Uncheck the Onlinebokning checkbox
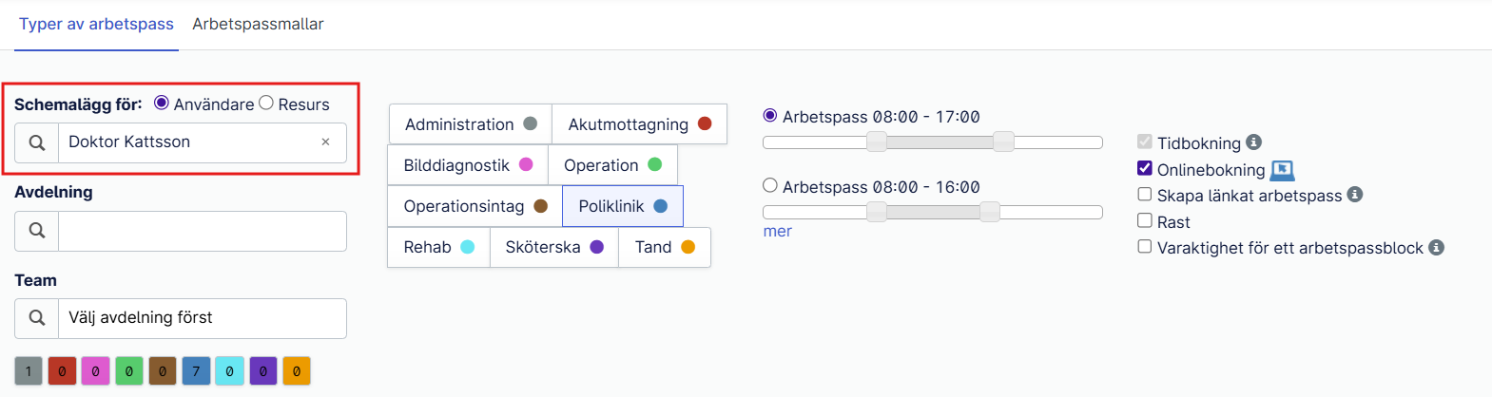Viewport: 1492px width, 397px height. pos(1145,168)
